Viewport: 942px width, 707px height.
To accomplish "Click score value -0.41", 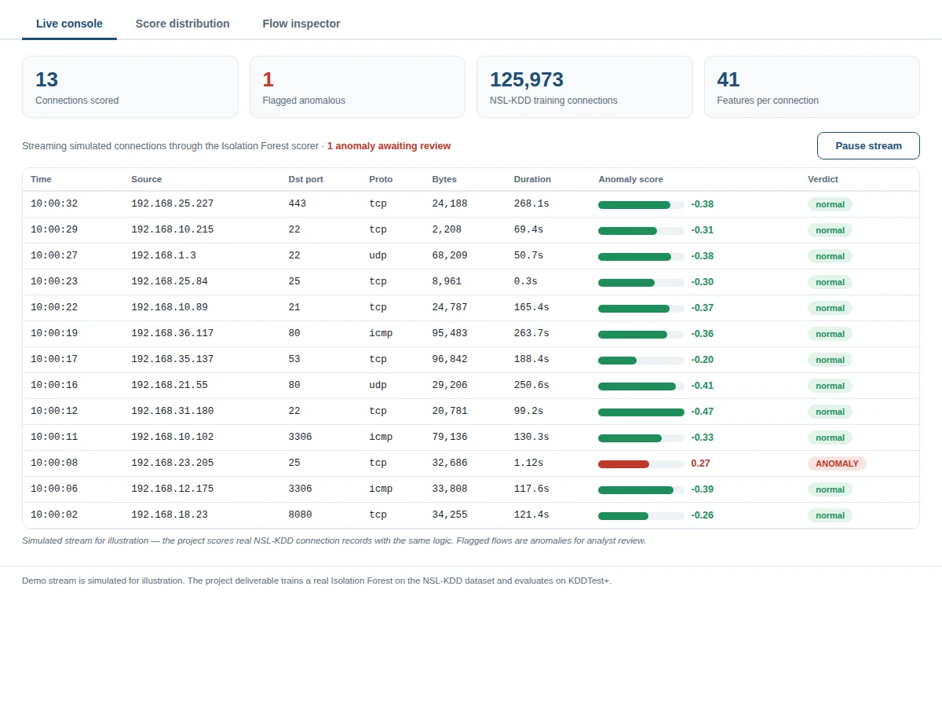I will (x=703, y=386).
